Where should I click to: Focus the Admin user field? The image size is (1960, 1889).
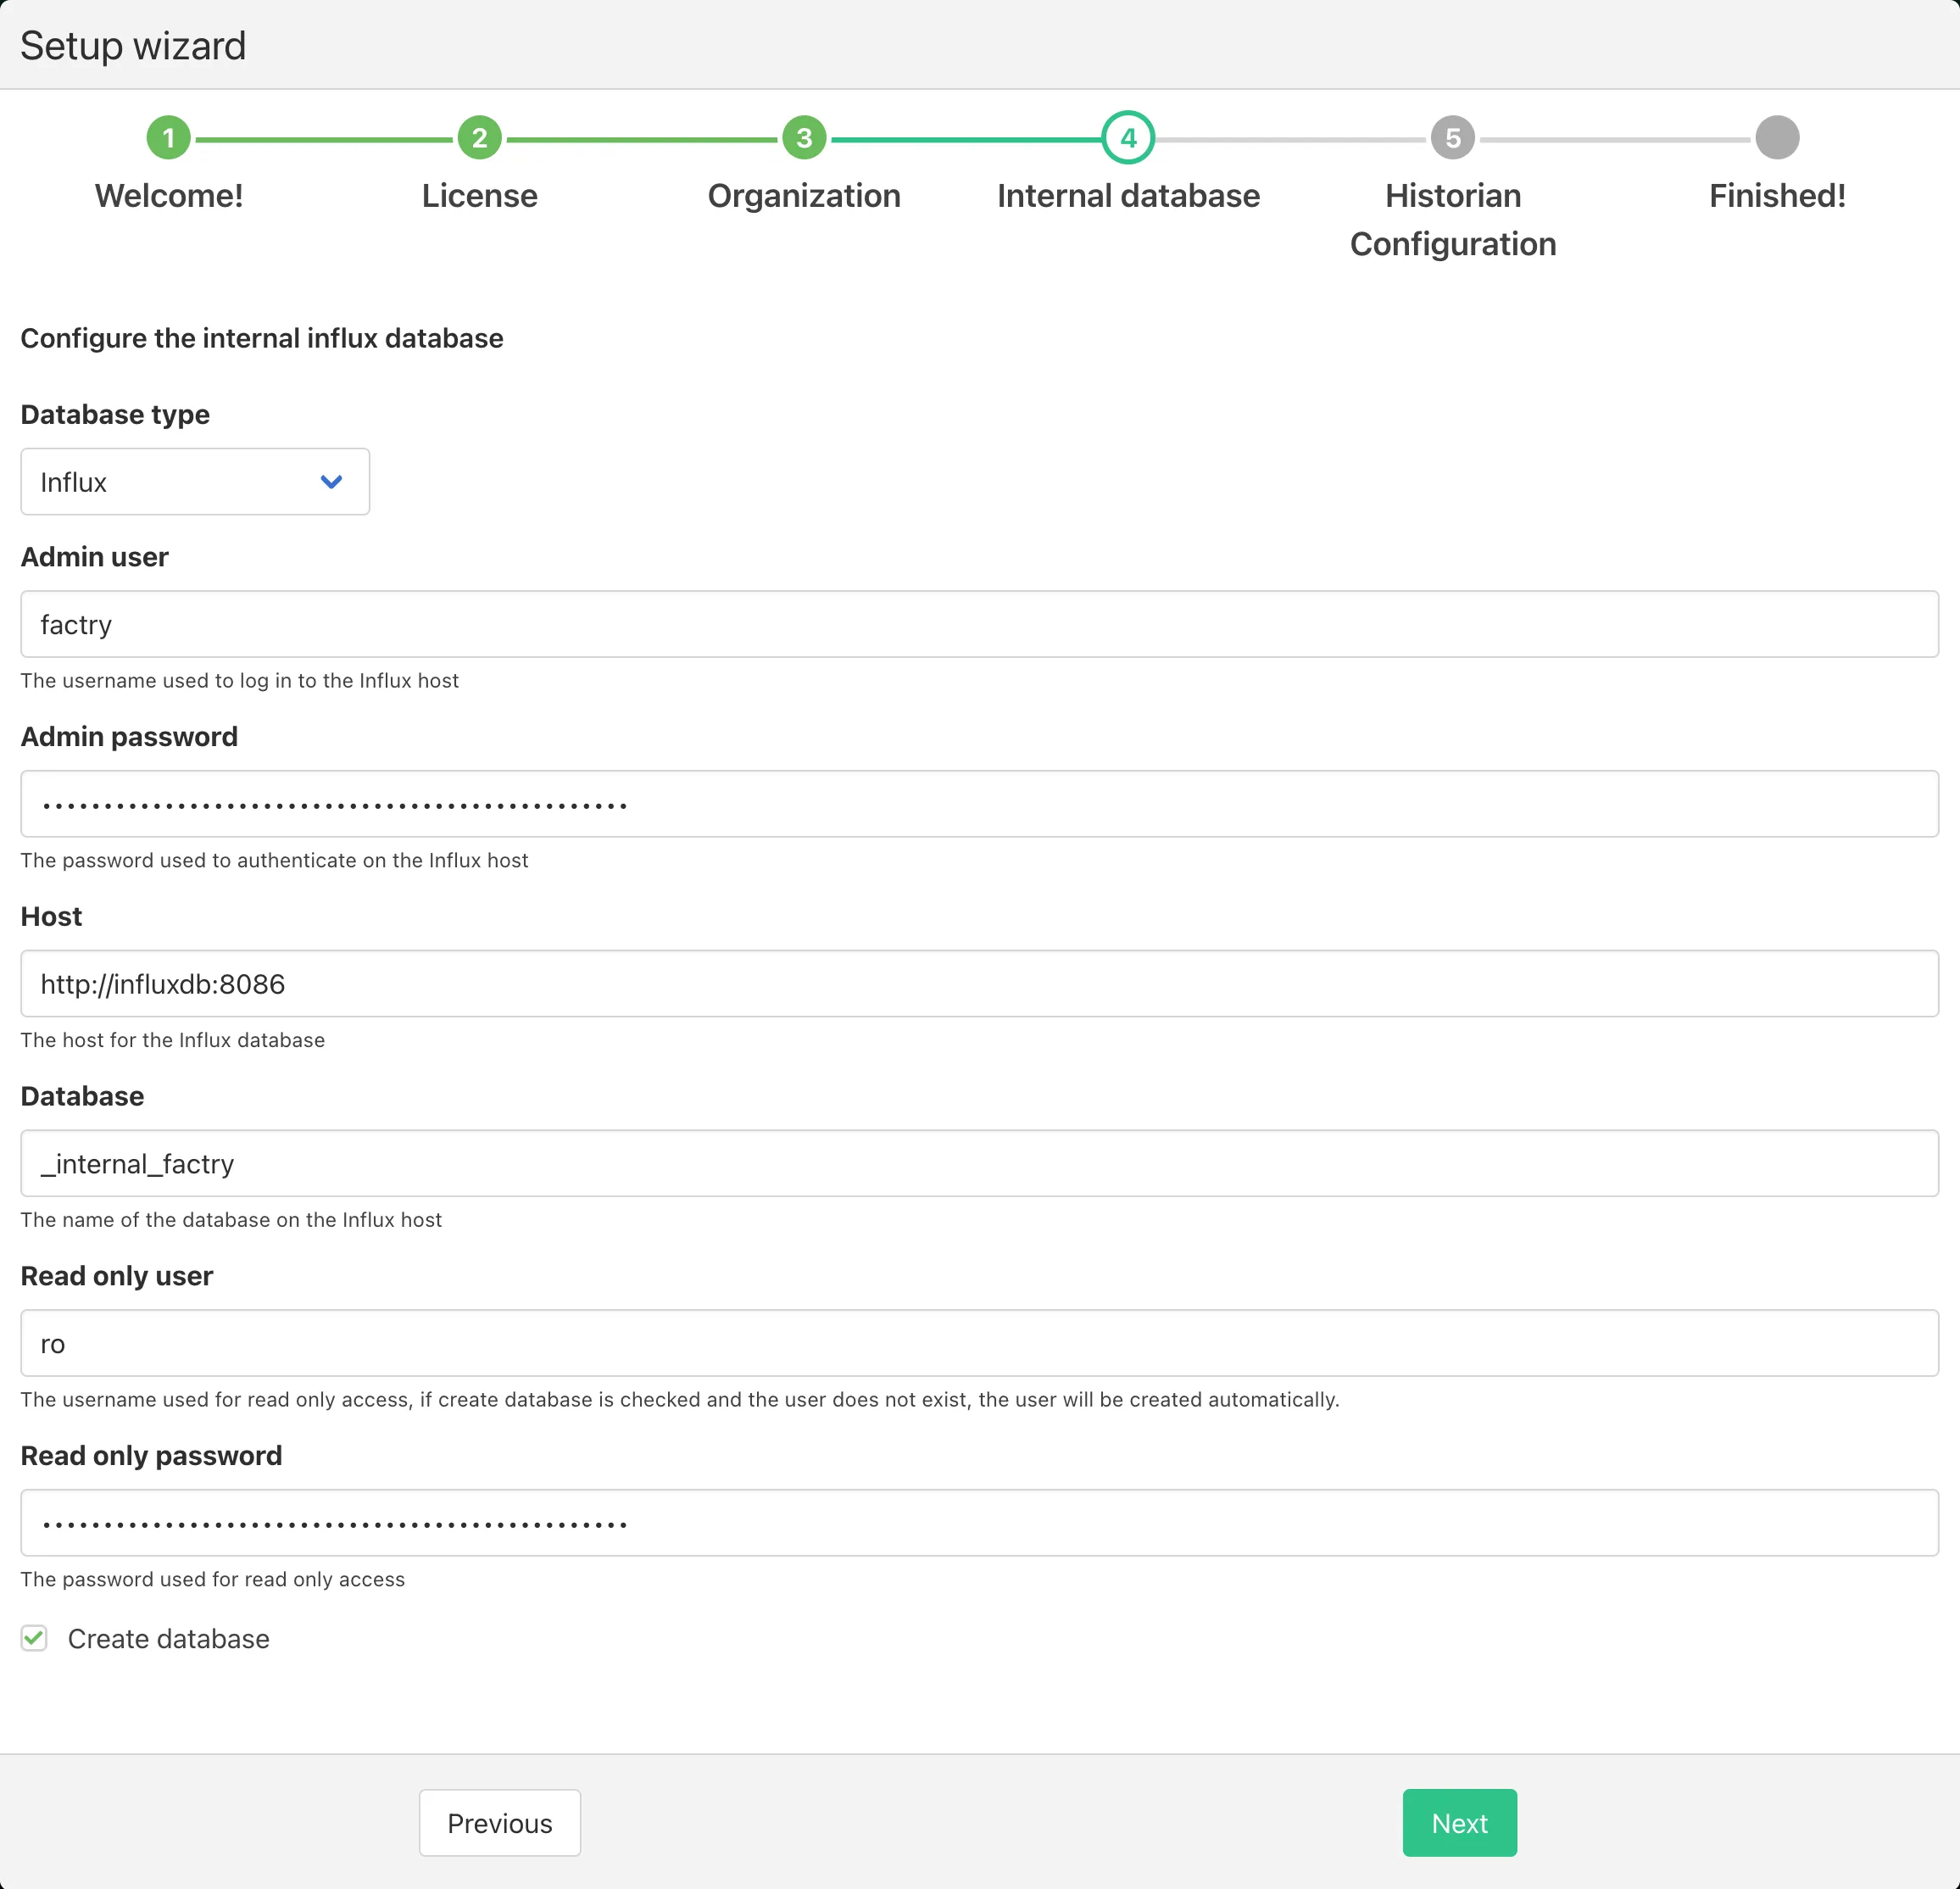[980, 624]
